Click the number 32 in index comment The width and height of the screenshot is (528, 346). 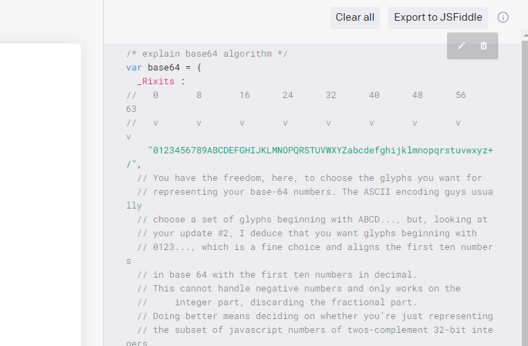click(331, 95)
